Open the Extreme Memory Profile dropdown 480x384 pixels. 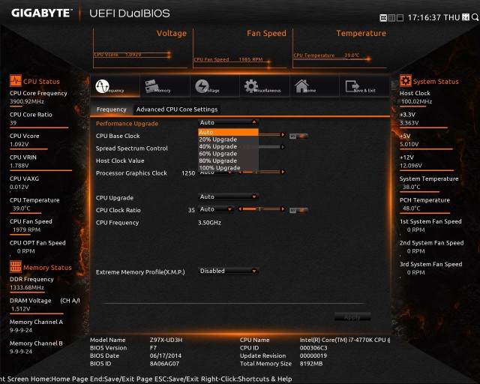pyautogui.click(x=228, y=271)
